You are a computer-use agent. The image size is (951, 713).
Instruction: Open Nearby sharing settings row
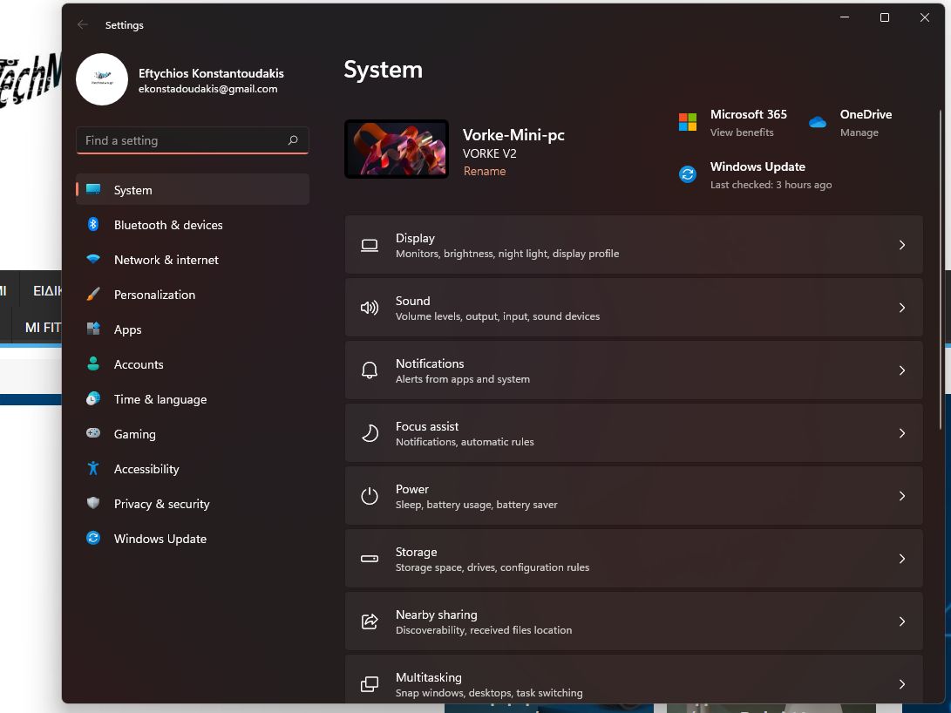coord(634,621)
